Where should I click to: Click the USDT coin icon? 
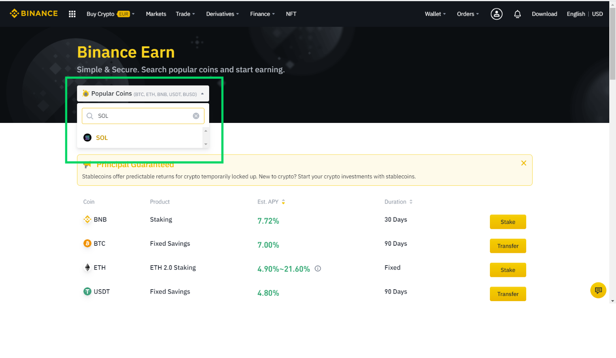click(87, 292)
